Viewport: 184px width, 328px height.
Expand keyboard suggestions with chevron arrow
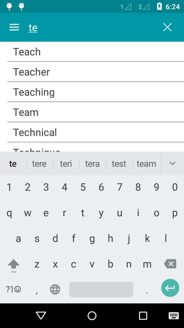click(x=172, y=163)
